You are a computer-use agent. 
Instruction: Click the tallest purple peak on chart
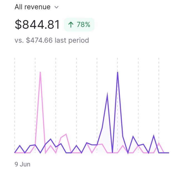click(118, 72)
